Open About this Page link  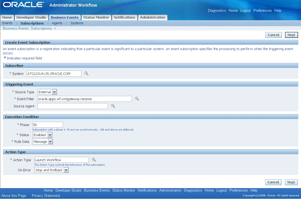coord(14,196)
